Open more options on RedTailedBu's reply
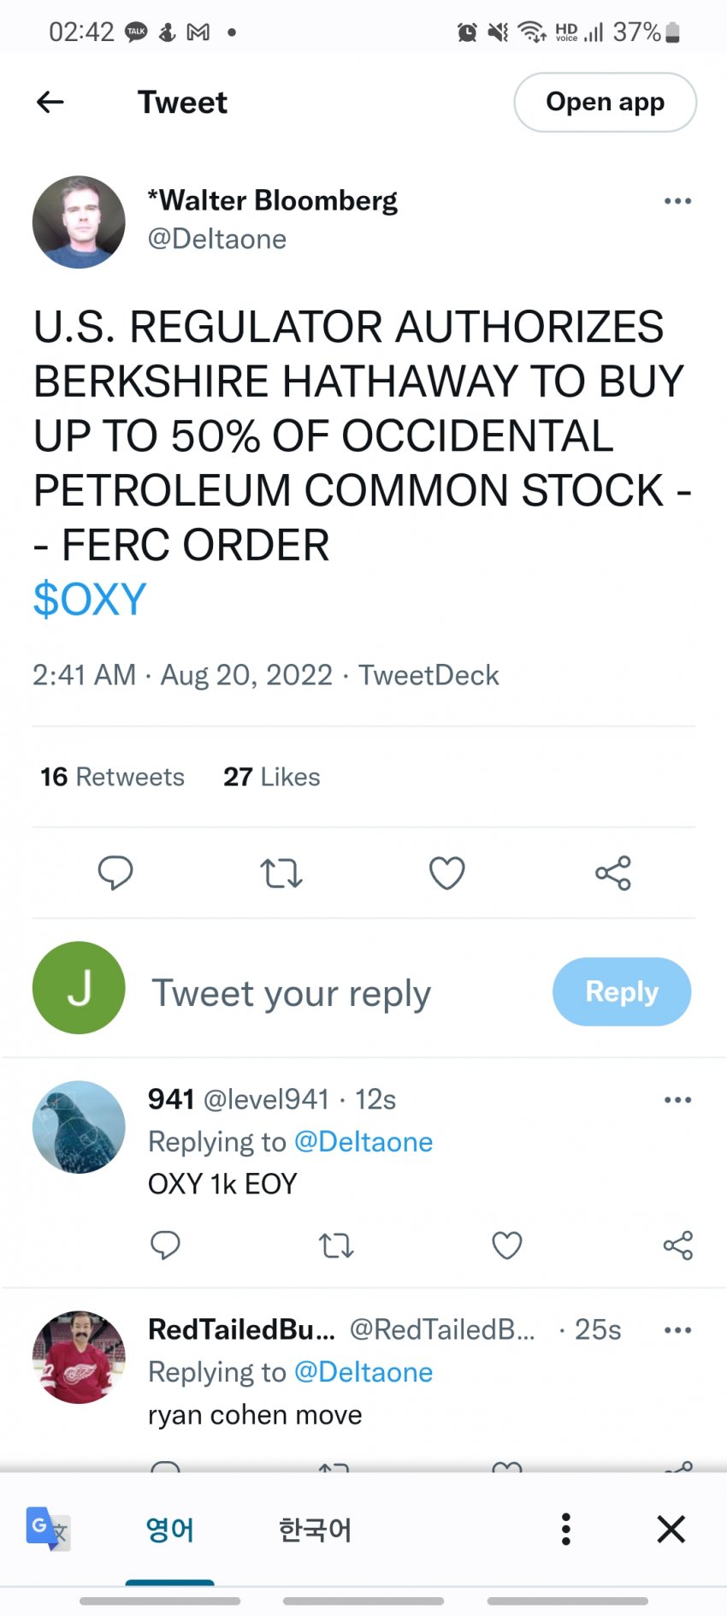The image size is (727, 1616). (677, 1330)
